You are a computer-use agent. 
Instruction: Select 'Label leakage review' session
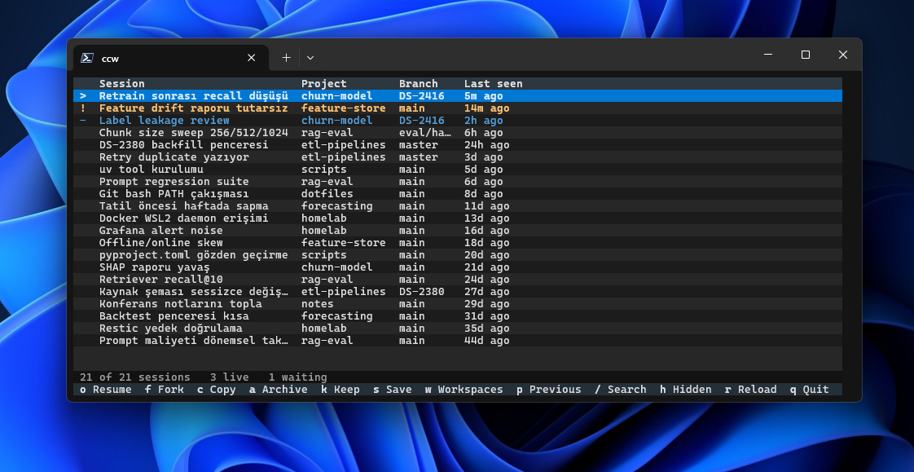pyautogui.click(x=458, y=120)
